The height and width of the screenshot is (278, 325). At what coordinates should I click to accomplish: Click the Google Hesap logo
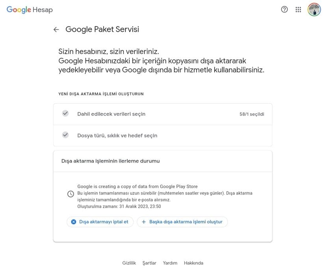pyautogui.click(x=30, y=10)
